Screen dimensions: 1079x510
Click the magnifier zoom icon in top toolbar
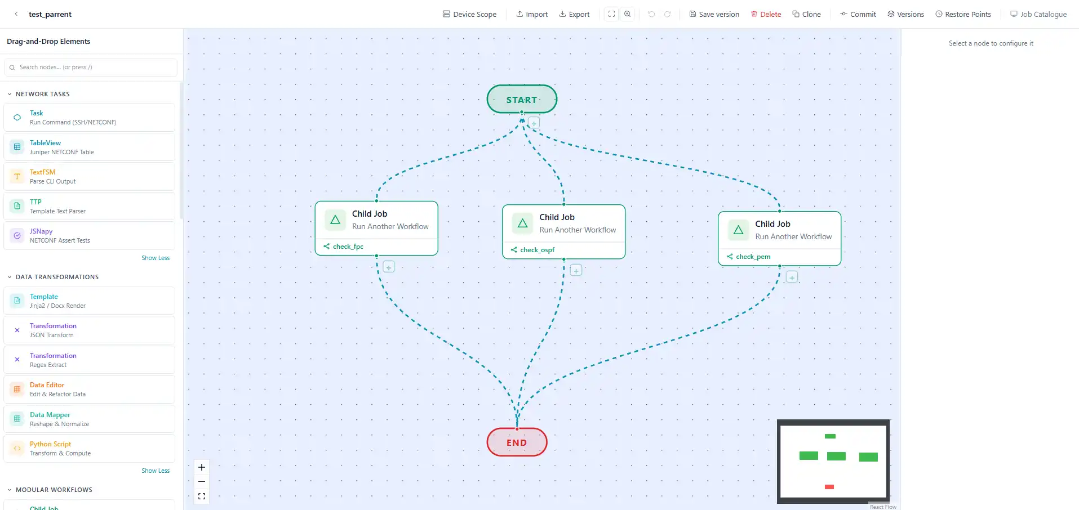627,14
